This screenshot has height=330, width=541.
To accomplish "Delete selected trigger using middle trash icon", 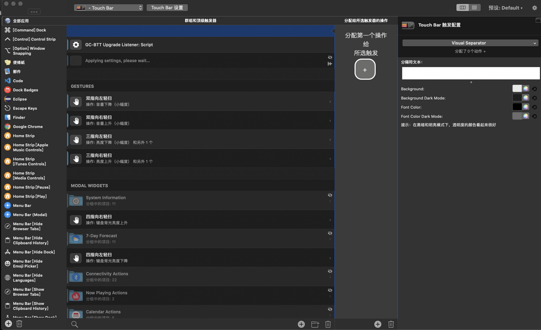I will coord(328,324).
